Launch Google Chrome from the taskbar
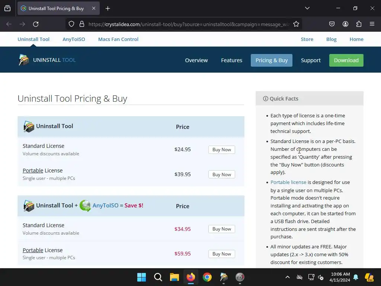 [207, 277]
